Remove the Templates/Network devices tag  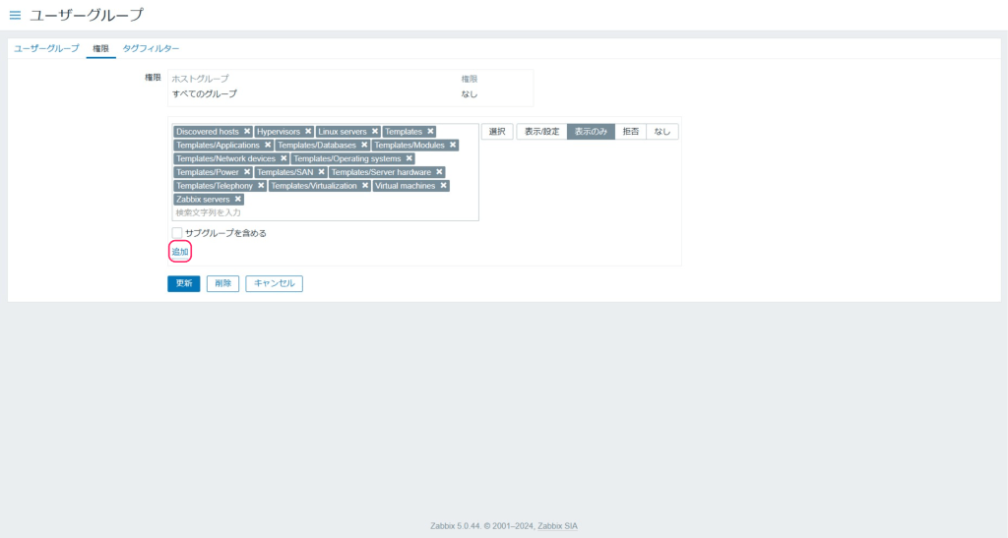pyautogui.click(x=283, y=158)
